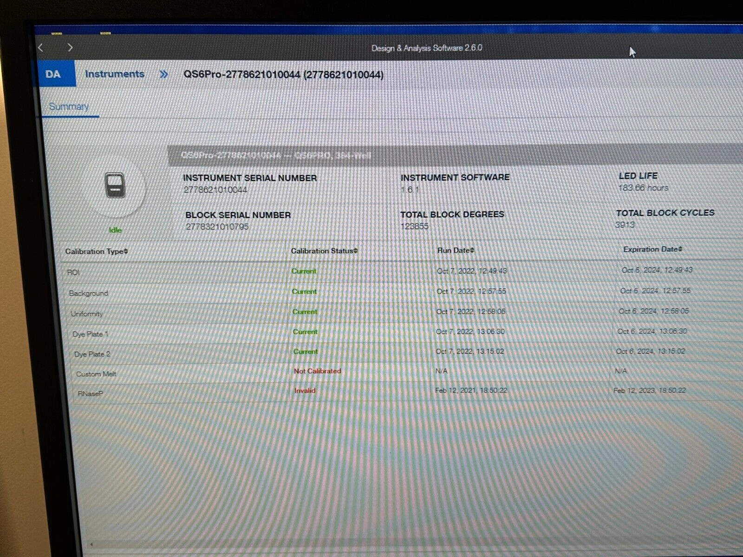Click the Current status of Background
Viewport: 743px width, 557px height.
pos(304,291)
